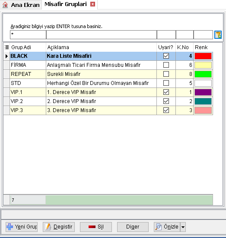Screen dimensions: 226x238
Task: Click the blue plus Yeni Grup icon
Action: [x=10, y=227]
